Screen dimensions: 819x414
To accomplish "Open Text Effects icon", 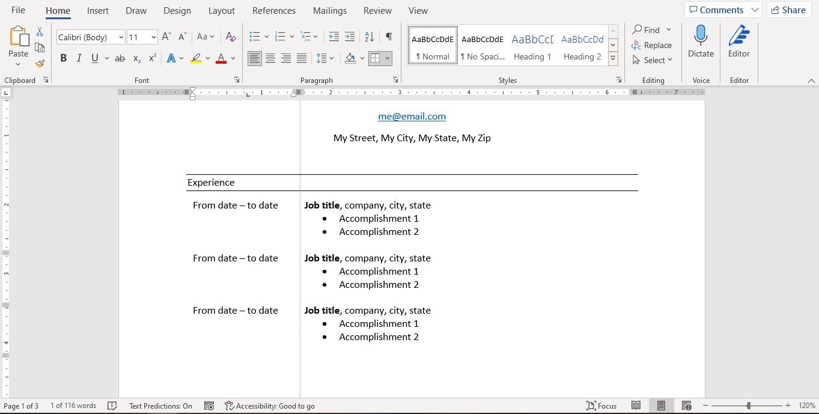I will 171,58.
